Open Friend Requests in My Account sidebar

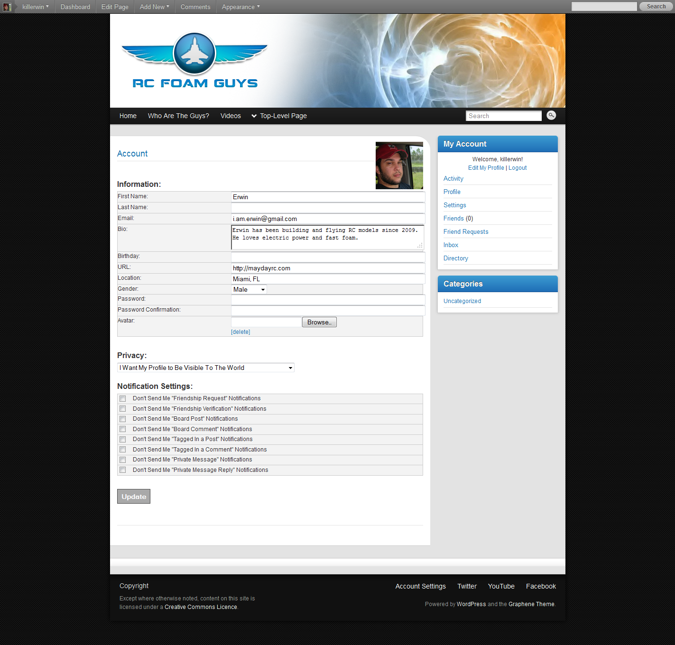point(465,232)
